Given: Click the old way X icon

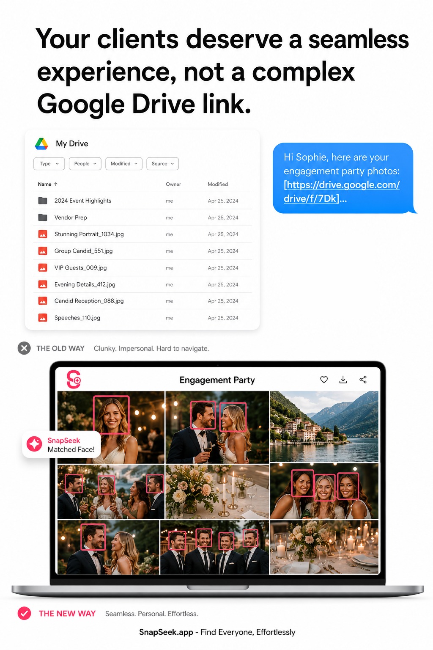Looking at the screenshot, I should pos(24,348).
